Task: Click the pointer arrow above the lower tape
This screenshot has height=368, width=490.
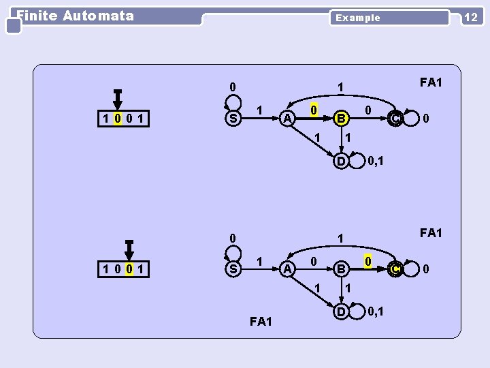Action: [x=129, y=250]
